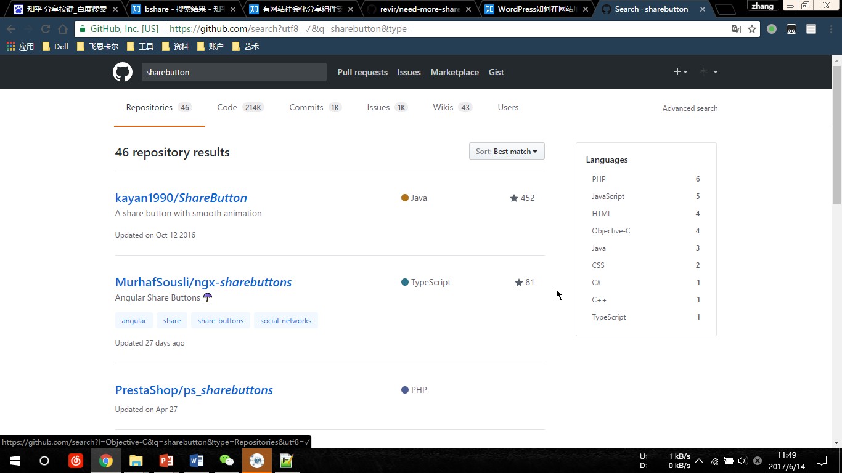This screenshot has height=473, width=842.
Task: Go to browser home page icon
Action: pyautogui.click(x=63, y=29)
